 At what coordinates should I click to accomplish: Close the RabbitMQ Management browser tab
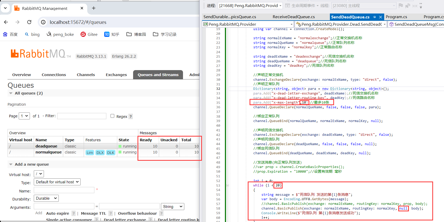click(82, 8)
